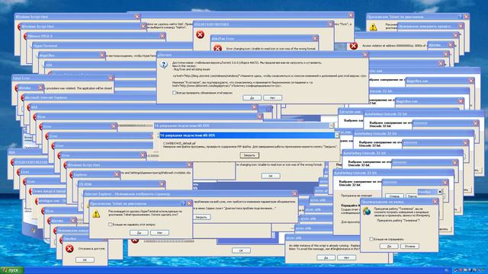Click Закрыть in the Internet Explorer dialog
488x274 pixels.
(x=201, y=217)
